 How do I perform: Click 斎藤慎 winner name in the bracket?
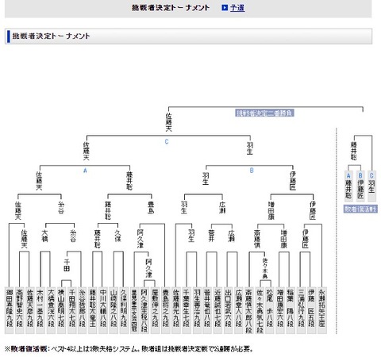[x=257, y=239]
